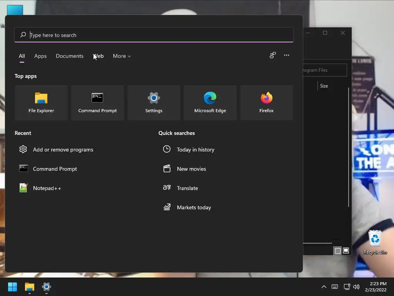
Task: Open the three-dot search options menu
Action: [x=286, y=55]
